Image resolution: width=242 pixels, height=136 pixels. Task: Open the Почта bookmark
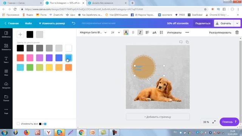(x=41, y=15)
